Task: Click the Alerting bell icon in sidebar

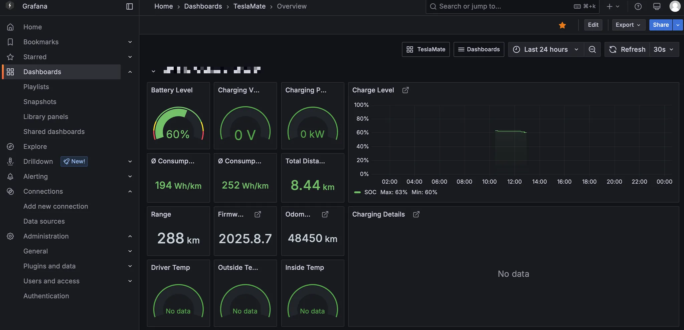Action: pyautogui.click(x=10, y=177)
